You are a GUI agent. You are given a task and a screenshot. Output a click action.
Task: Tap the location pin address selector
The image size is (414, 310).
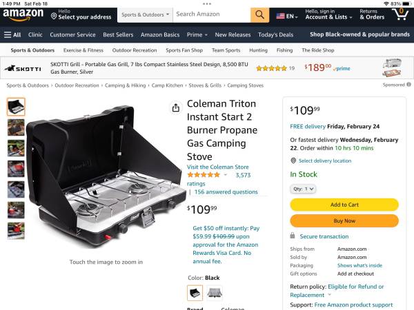pos(81,14)
